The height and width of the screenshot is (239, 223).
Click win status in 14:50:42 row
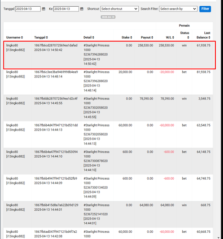(184, 45)
